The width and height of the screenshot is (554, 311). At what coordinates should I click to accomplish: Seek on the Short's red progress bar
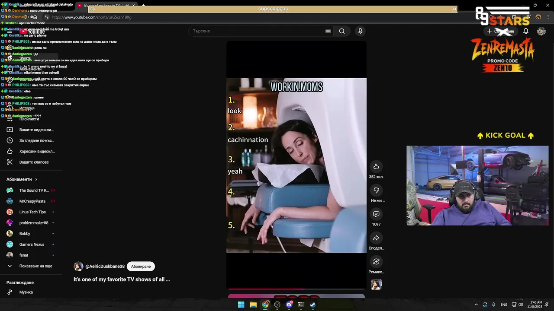[x=296, y=289]
